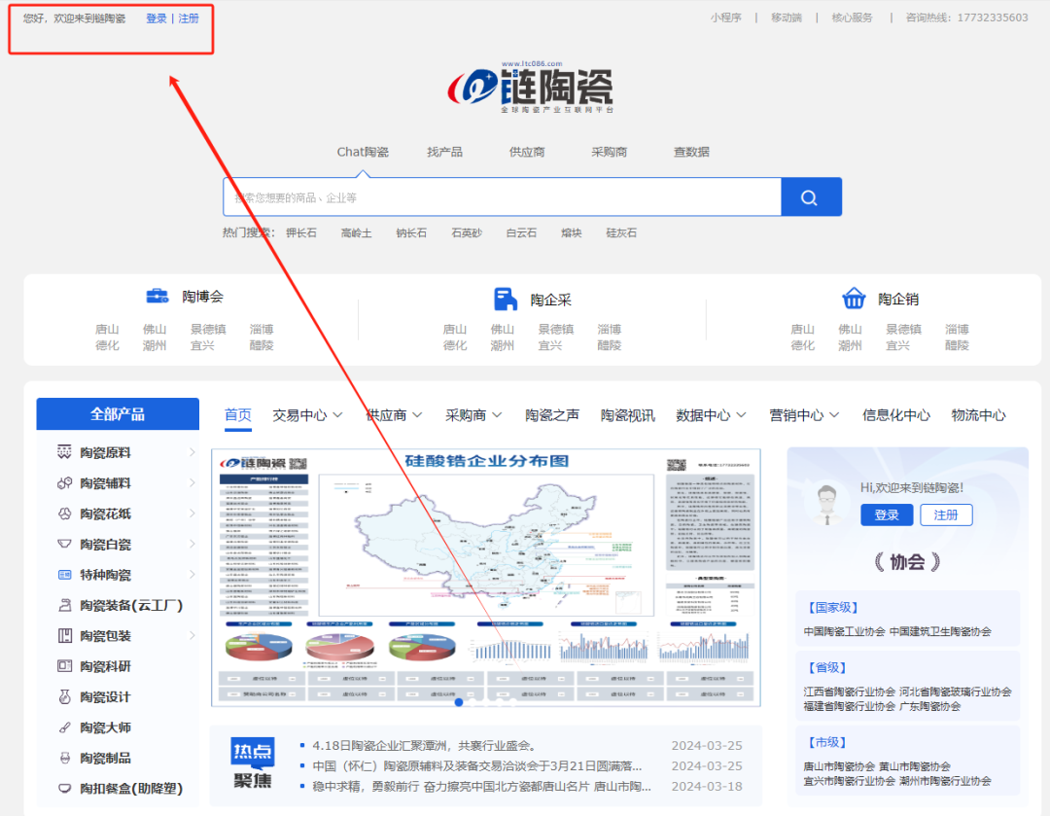Click the 陶企销 shopping cart icon
This screenshot has width=1050, height=816.
[855, 298]
